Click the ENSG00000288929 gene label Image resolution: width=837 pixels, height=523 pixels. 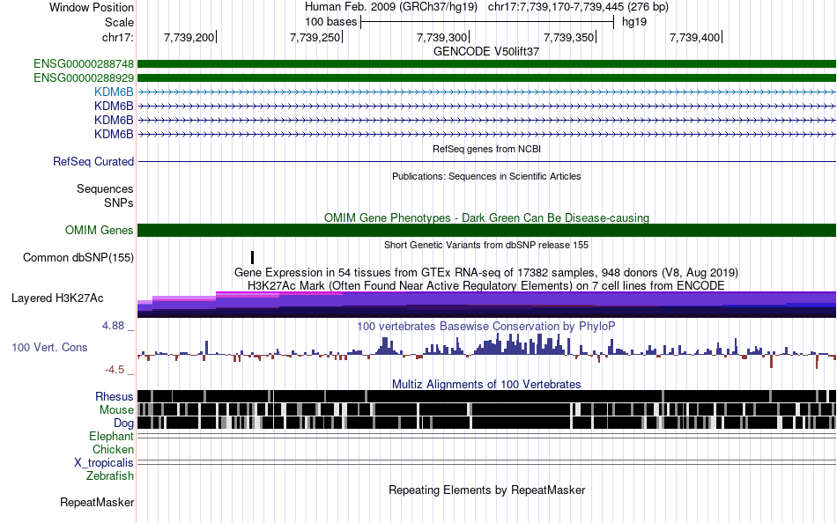pyautogui.click(x=84, y=77)
